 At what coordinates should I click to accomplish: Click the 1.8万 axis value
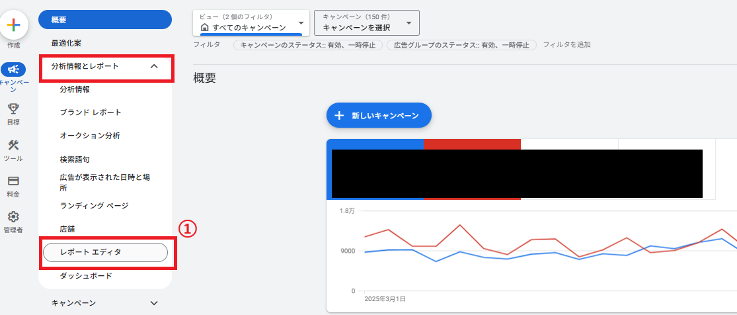pos(347,211)
